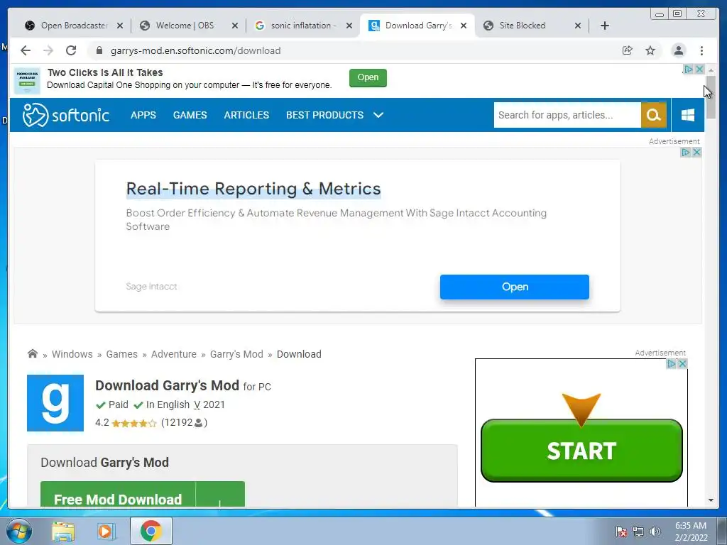Click AdChoices icon on top banner ad
The height and width of the screenshot is (545, 727).
(689, 69)
